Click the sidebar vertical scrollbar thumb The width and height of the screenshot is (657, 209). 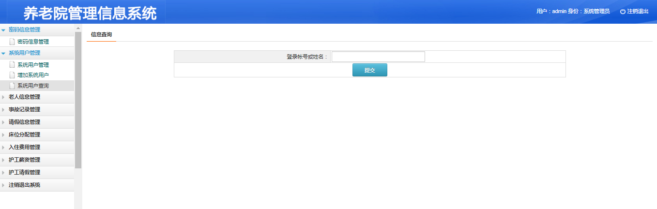coord(78,100)
